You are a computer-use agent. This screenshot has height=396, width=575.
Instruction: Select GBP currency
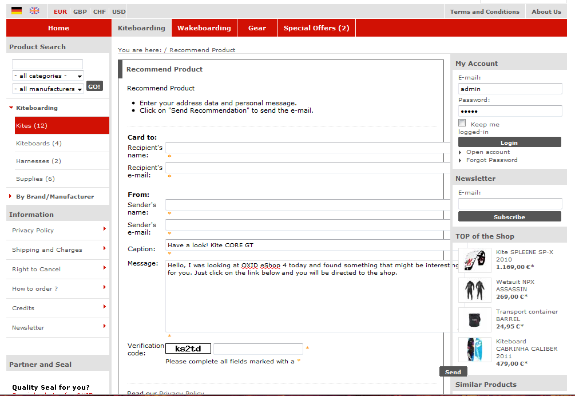pos(80,11)
